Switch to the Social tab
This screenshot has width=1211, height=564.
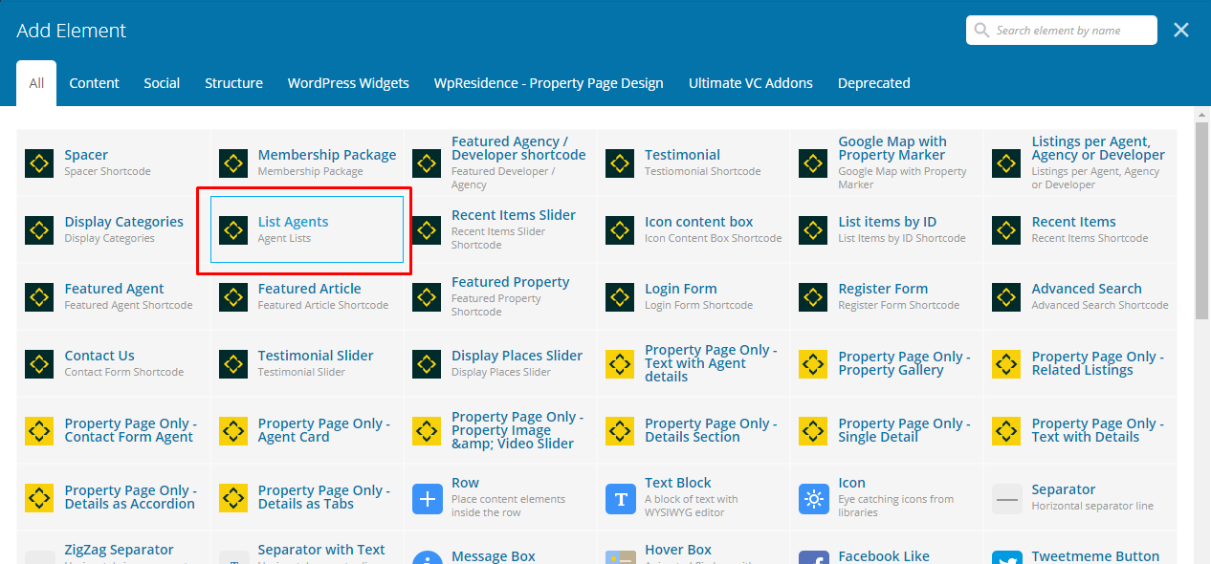click(x=162, y=83)
